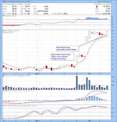The height and width of the screenshot is (122, 117).
Task: Click the Volume value 4,531,468
Action: pos(106,13)
